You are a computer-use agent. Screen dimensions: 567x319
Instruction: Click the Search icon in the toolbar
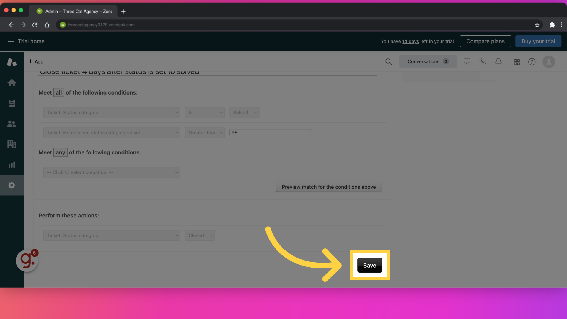coord(388,61)
